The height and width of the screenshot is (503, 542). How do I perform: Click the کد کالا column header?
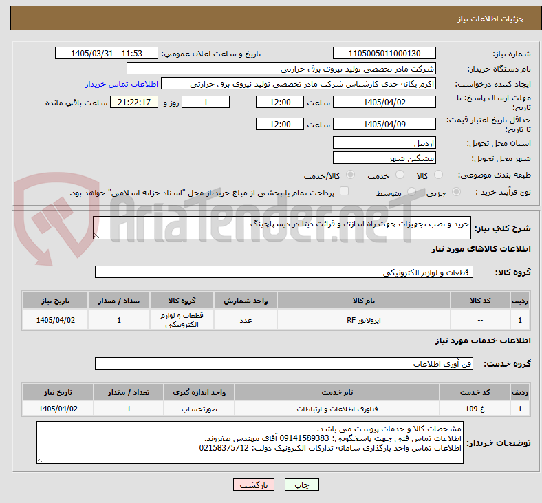click(x=480, y=301)
